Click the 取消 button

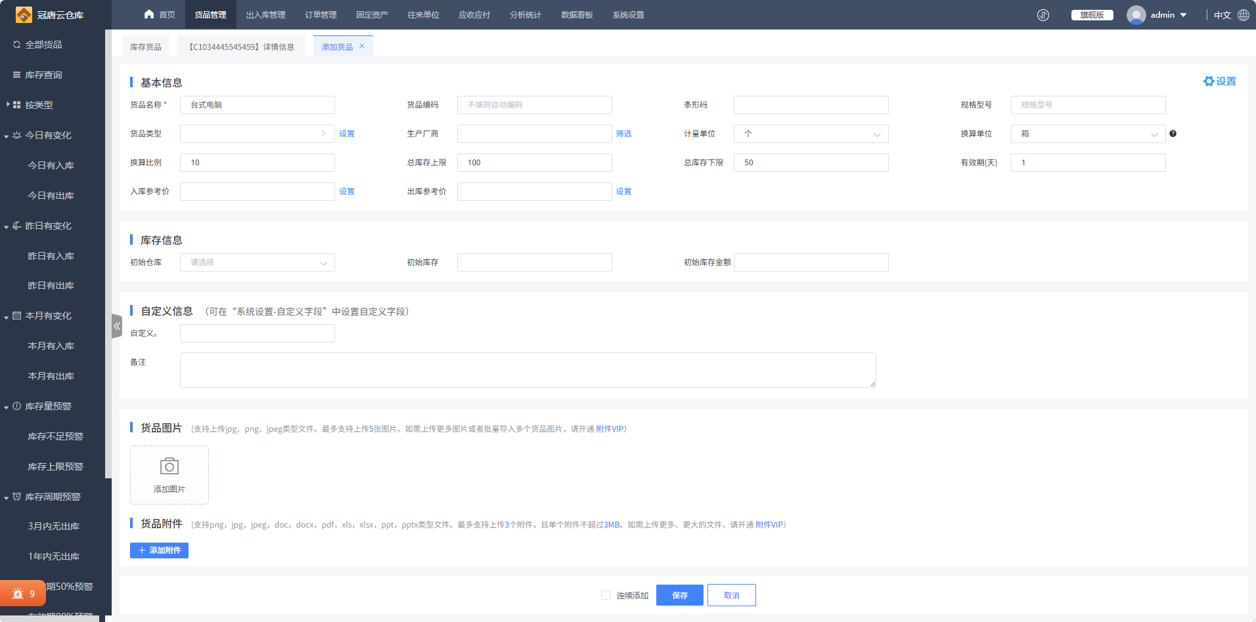(732, 595)
